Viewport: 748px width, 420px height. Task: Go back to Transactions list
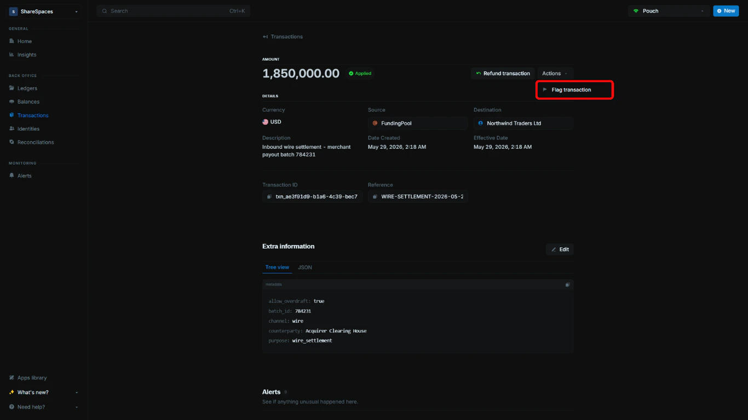point(283,37)
